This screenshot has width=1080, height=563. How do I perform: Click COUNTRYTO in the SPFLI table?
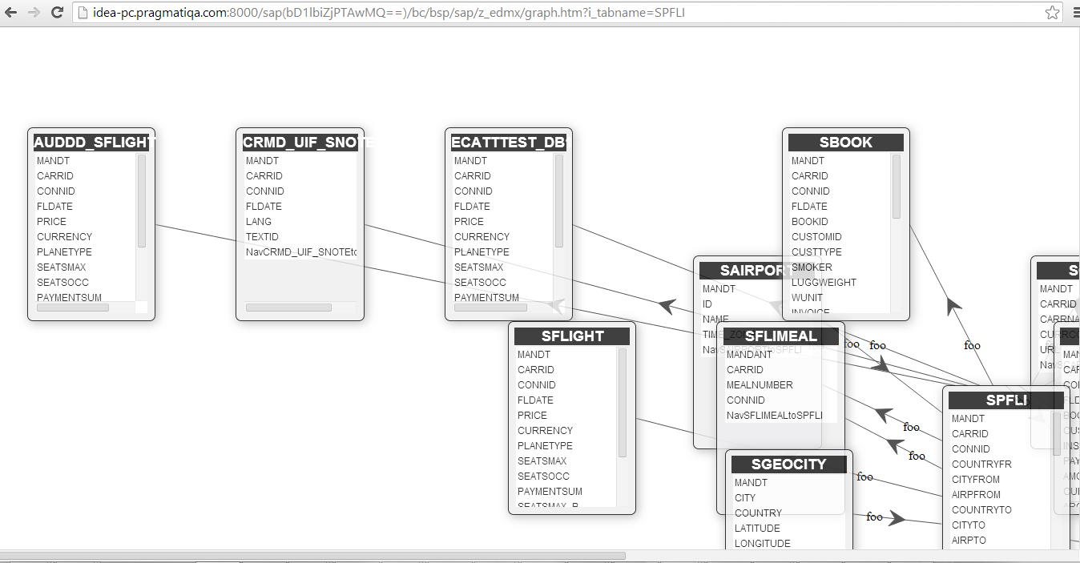[981, 510]
